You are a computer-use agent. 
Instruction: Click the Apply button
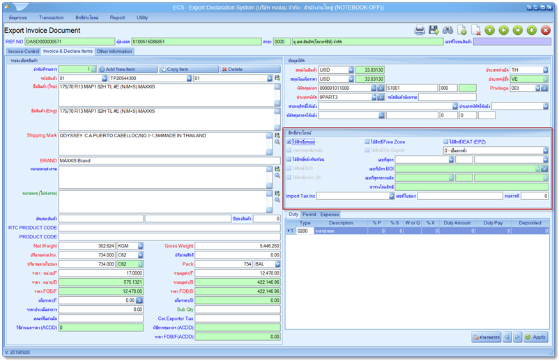tap(535, 337)
